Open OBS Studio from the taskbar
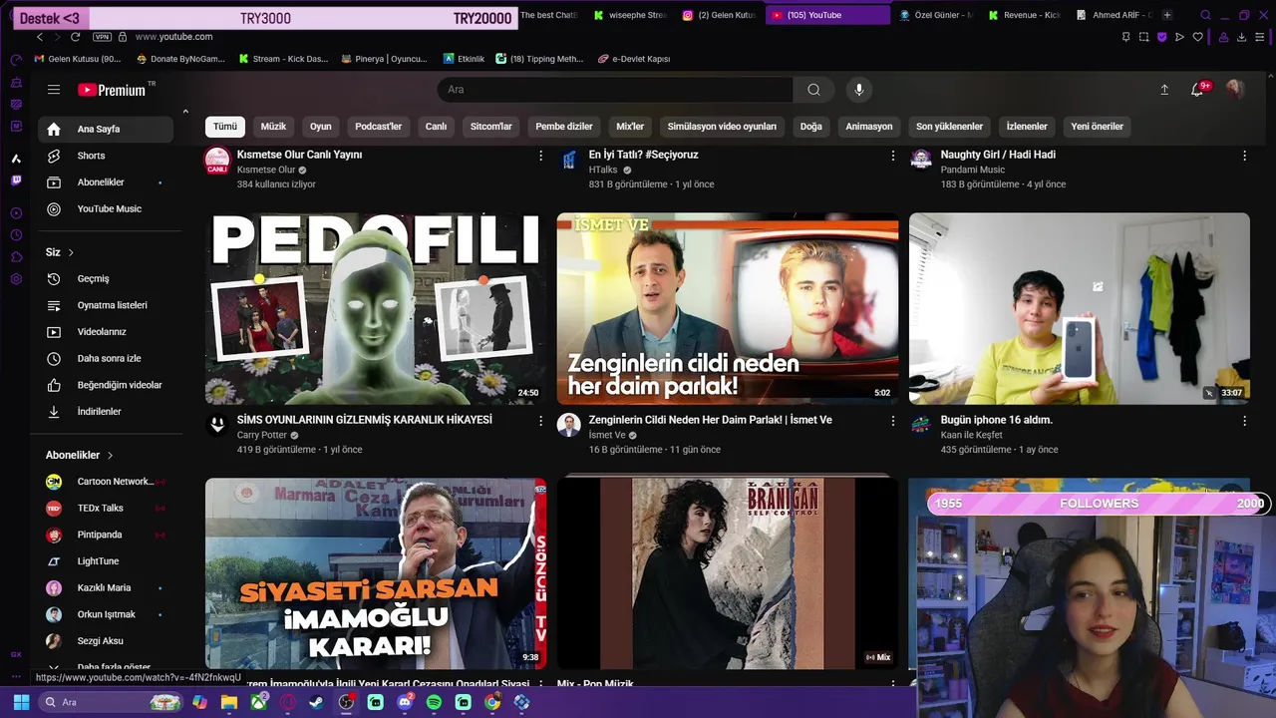Viewport: 1276px width, 718px height. tap(346, 702)
